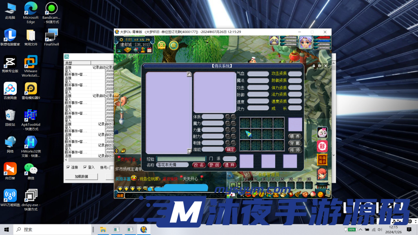Screen dimensions: 418x235
Task: Click the plus button beside 体质
Action: click(x=228, y=117)
